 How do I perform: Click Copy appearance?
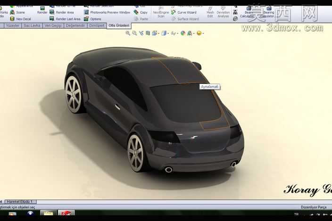point(141,12)
